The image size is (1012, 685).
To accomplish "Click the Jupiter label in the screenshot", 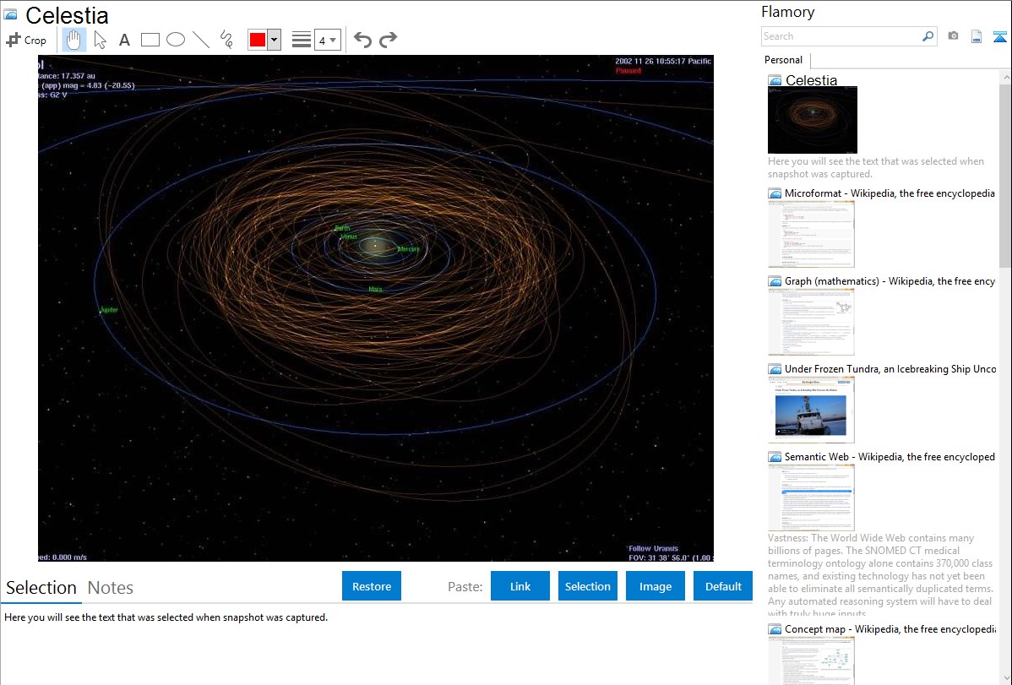I will tap(110, 310).
